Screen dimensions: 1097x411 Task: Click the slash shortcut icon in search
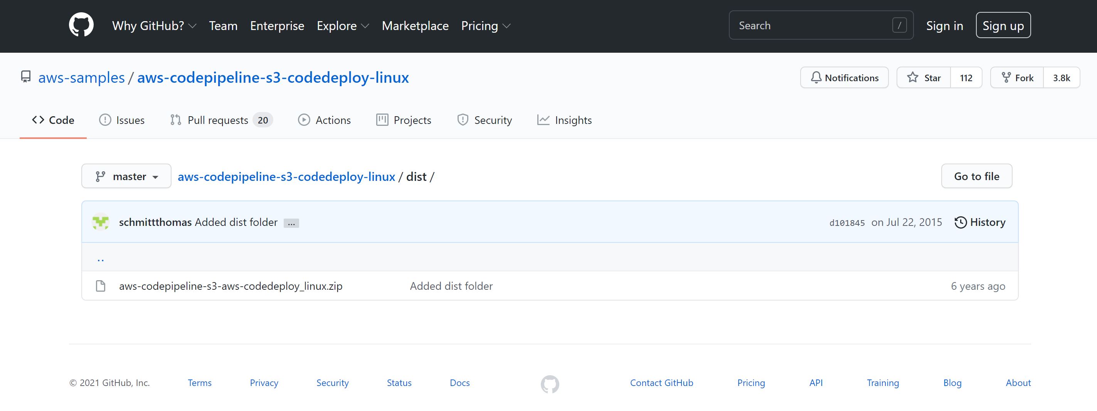coord(899,25)
